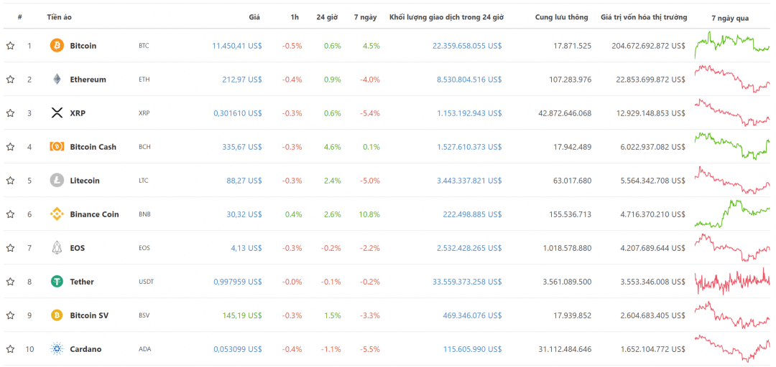This screenshot has height=367, width=776.
Task: Click the black XRP logo icon
Action: pyautogui.click(x=57, y=113)
